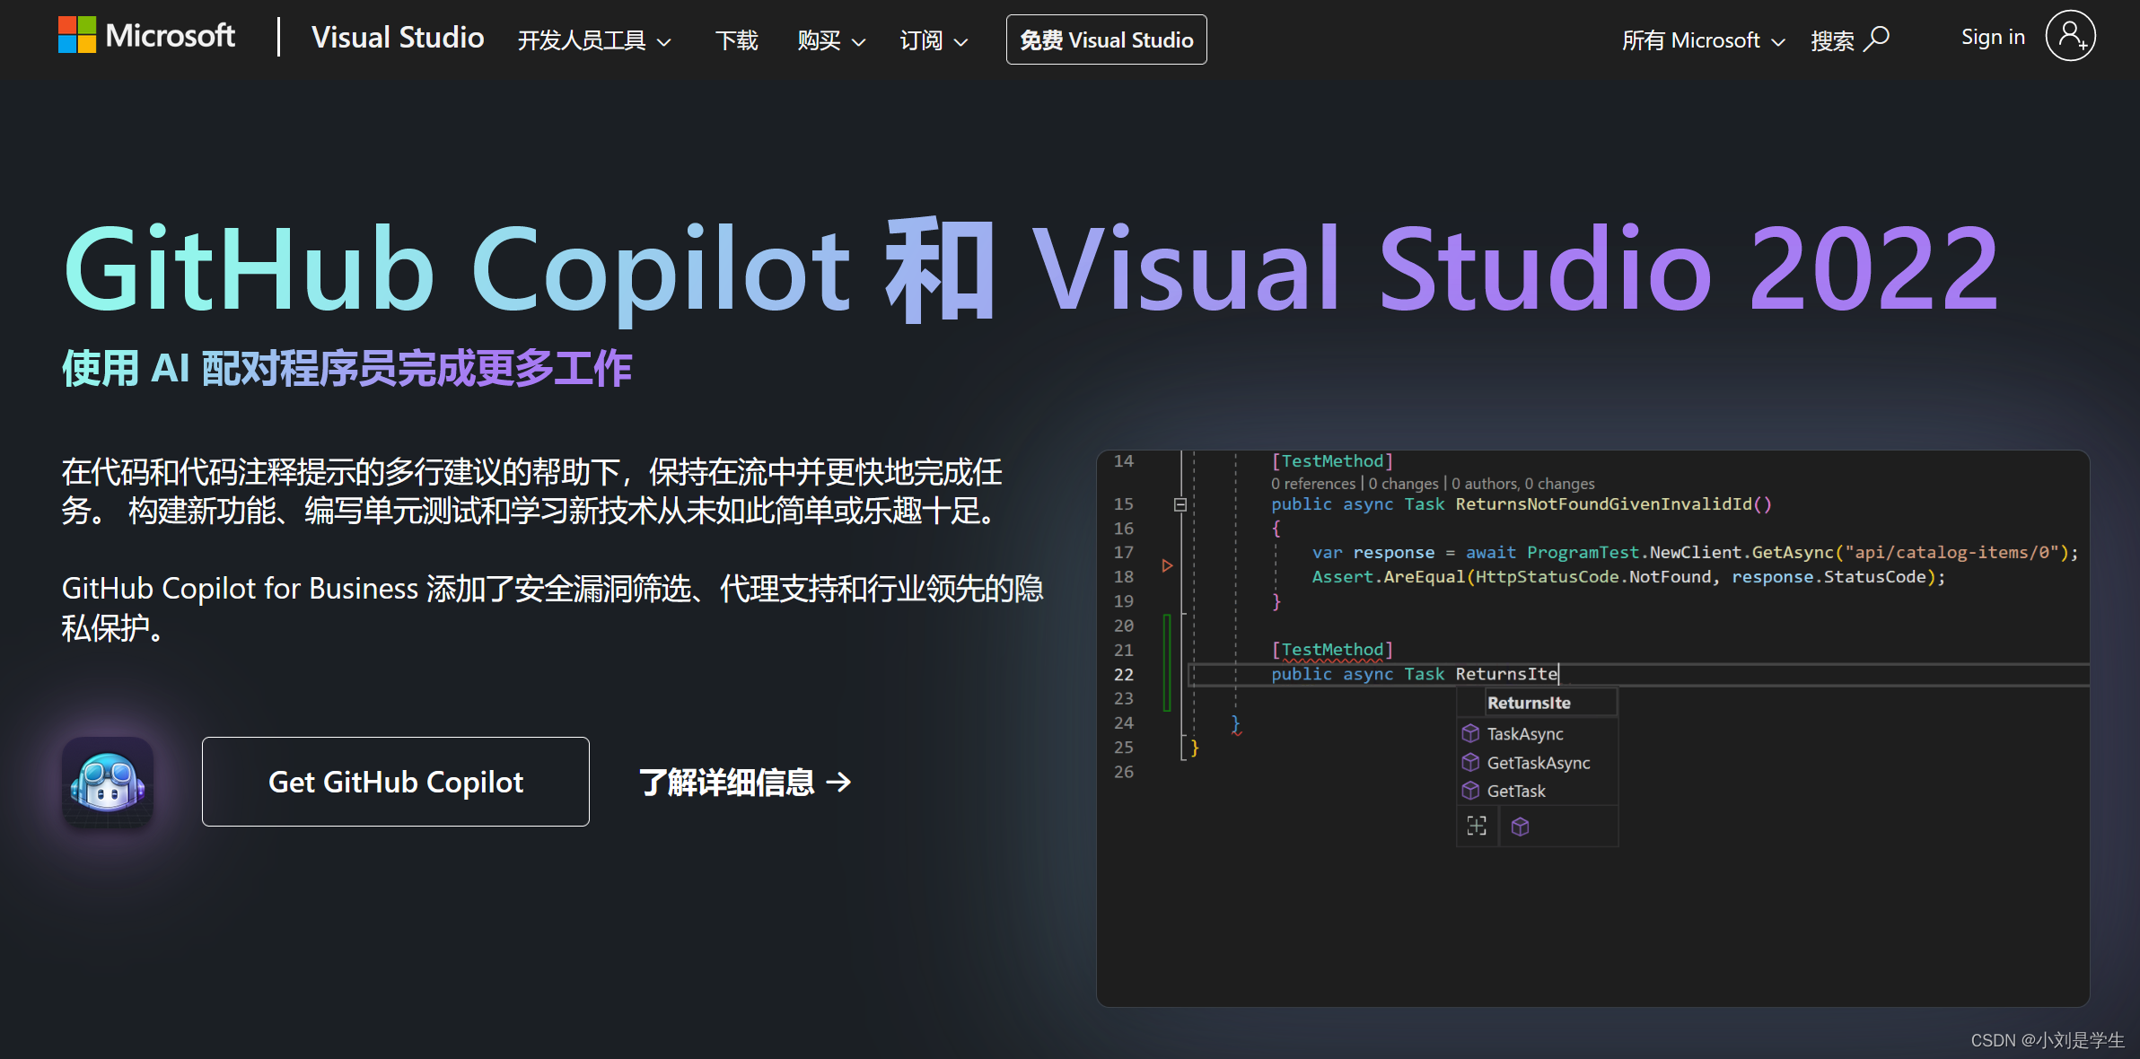Collapse the code fold at line 15
This screenshot has height=1059, width=2140.
[1179, 504]
